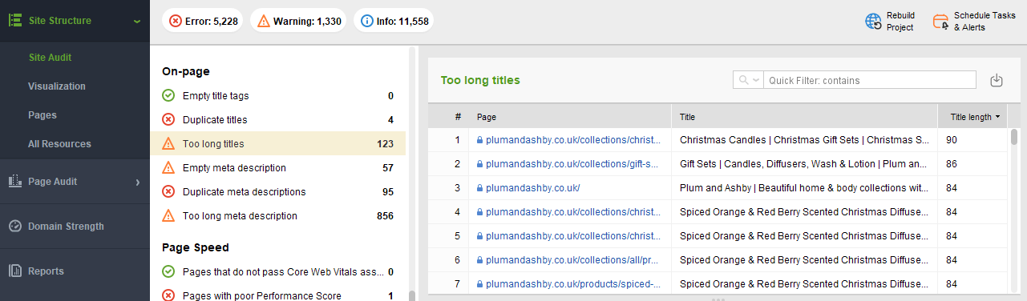Screen dimensions: 1027x301
Task: Click title length value 86
Action: point(952,164)
